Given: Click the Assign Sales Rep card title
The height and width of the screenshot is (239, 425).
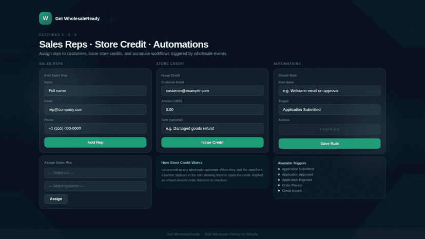Looking at the screenshot, I should (58, 163).
